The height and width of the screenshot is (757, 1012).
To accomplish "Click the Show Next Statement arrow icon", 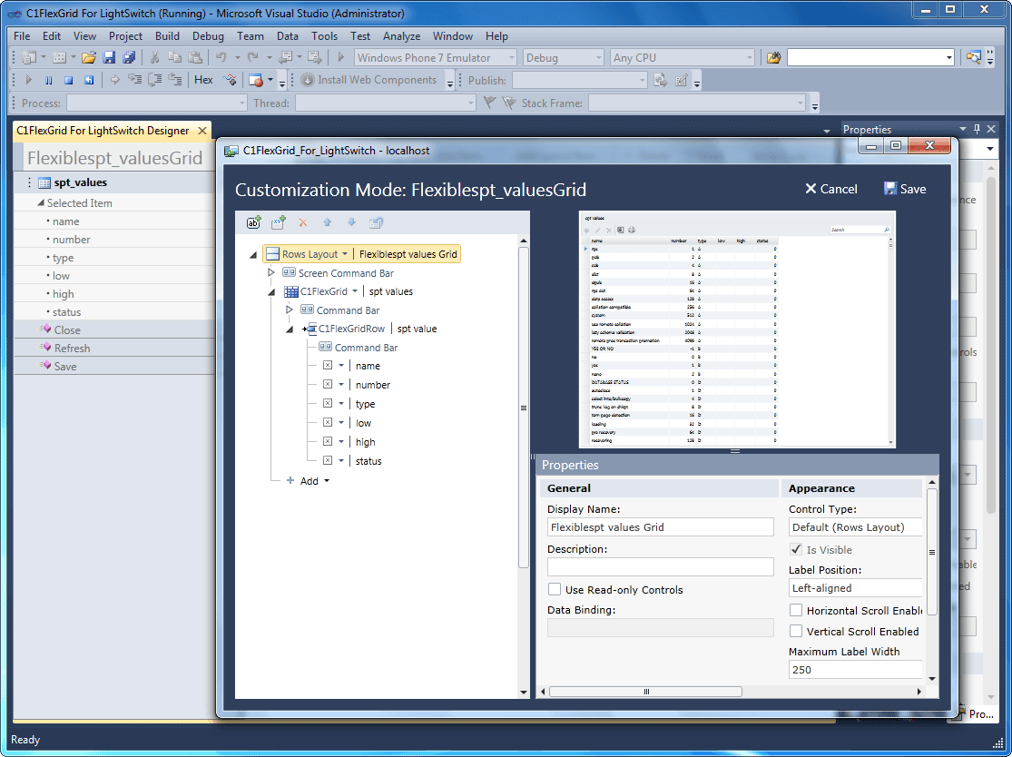I will (x=115, y=80).
